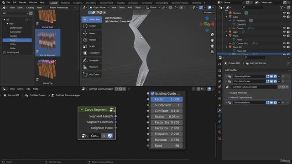This screenshot has width=292, height=164.
Task: Switch to the Geometry Nodes workspace tab
Action: [x=180, y=3]
